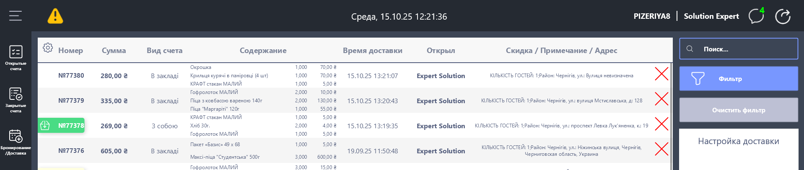Viewport: 804px width, 170px height.
Task: Delete order №77380 with red cross
Action: pos(661,74)
